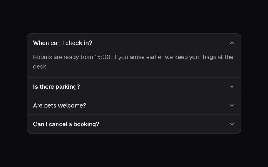Toggle the parking accordion row open

134,86
